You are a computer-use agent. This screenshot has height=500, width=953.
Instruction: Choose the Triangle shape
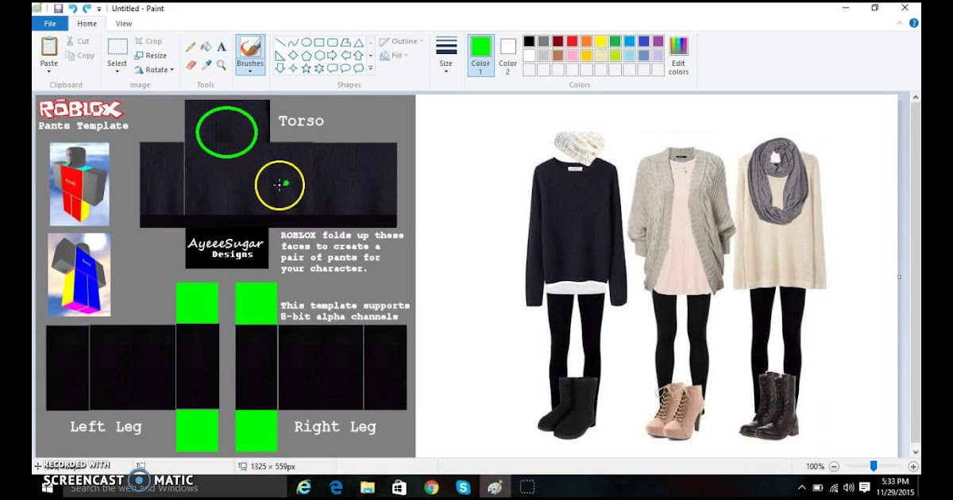point(359,42)
